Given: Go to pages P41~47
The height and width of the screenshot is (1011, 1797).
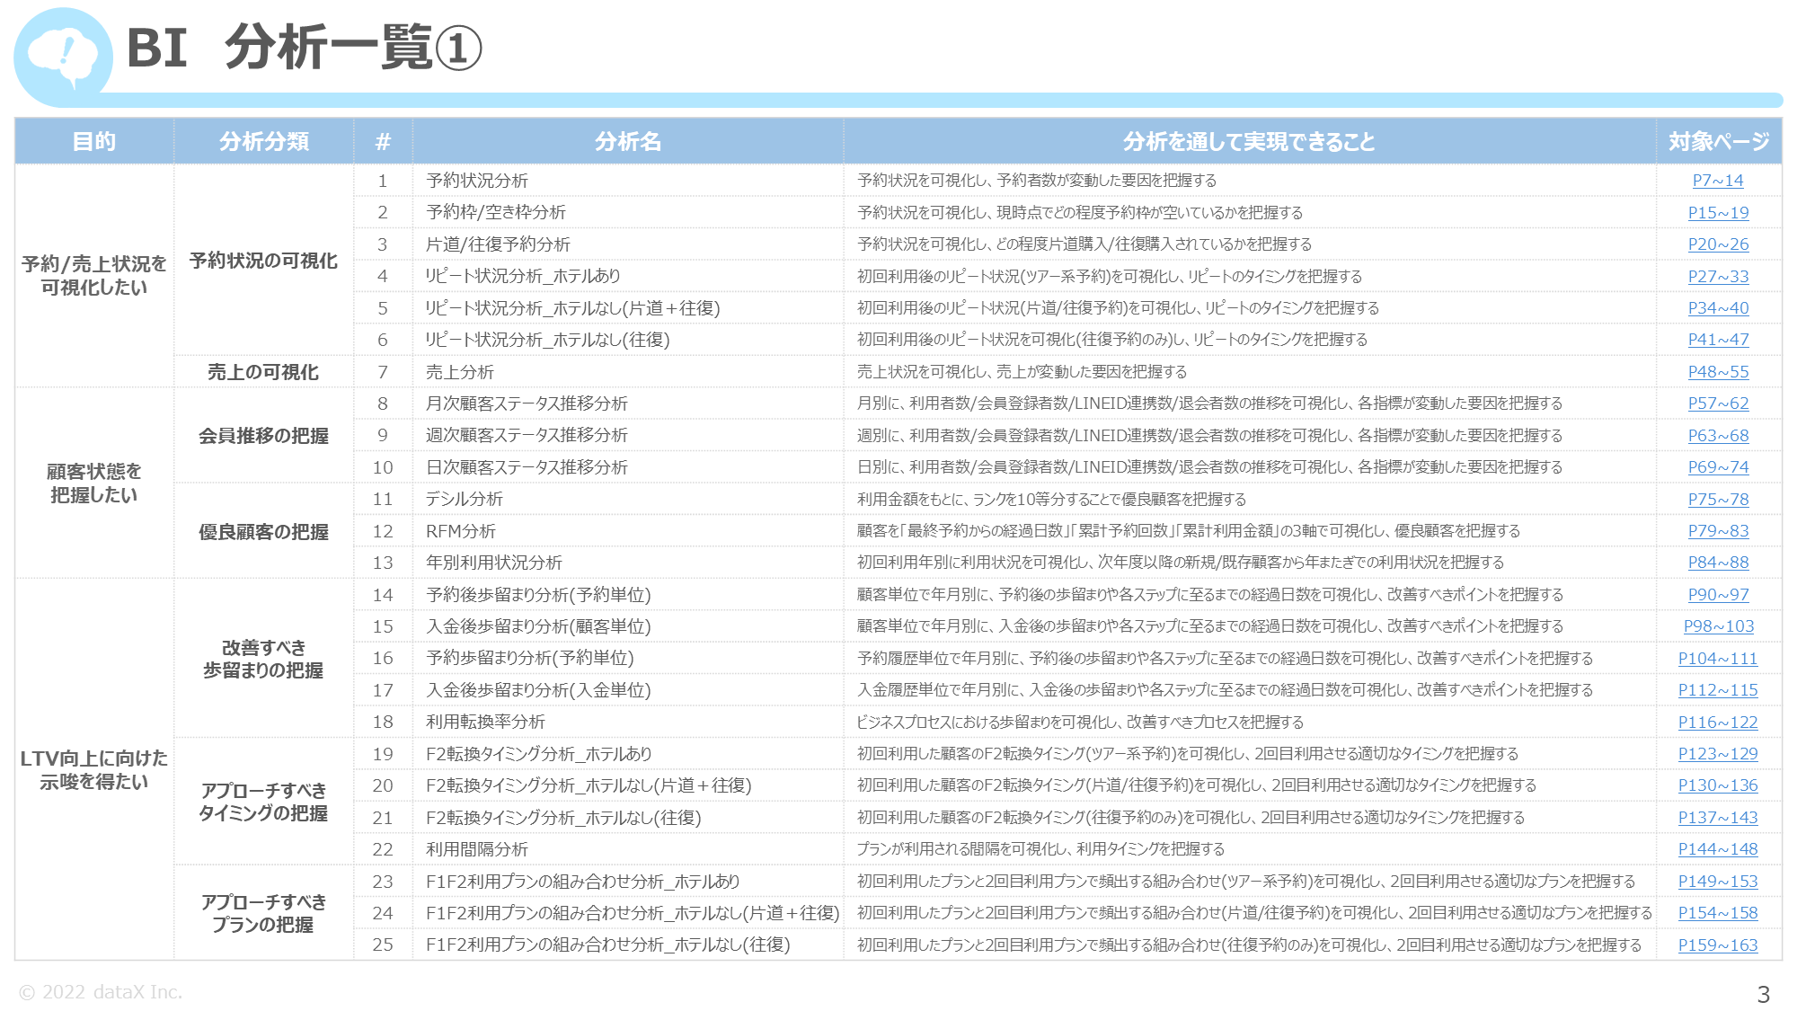Looking at the screenshot, I should coord(1718,340).
